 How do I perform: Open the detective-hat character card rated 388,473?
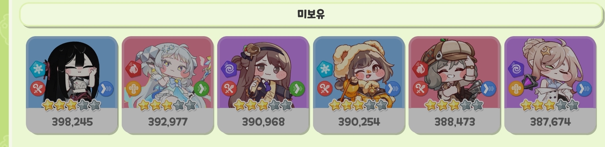coord(454,85)
